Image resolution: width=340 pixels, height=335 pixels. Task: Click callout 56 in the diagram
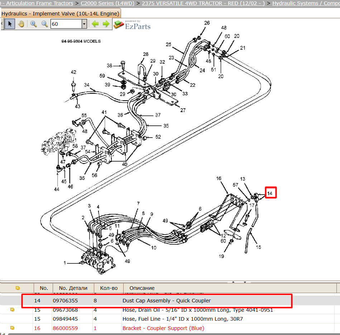[x=94, y=175]
